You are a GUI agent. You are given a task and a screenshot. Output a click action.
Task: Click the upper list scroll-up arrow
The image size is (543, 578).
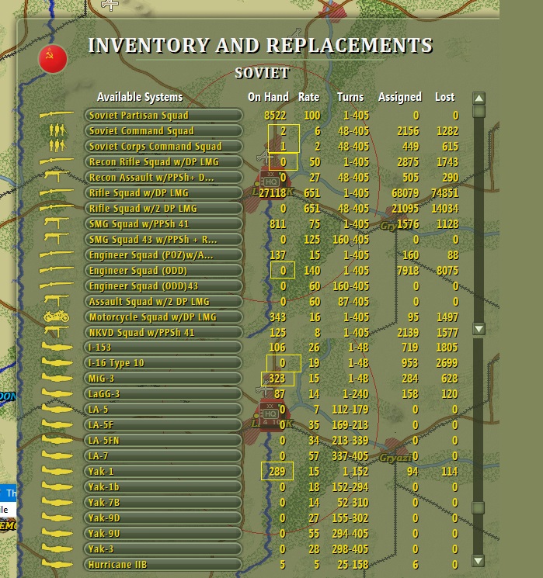pos(479,98)
